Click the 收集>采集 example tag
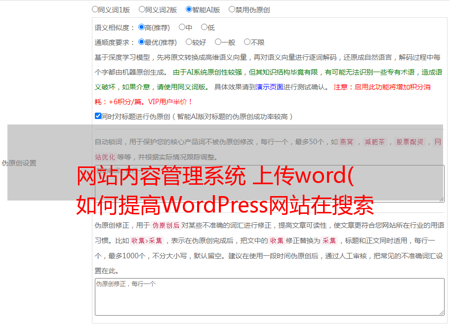 (x=147, y=241)
